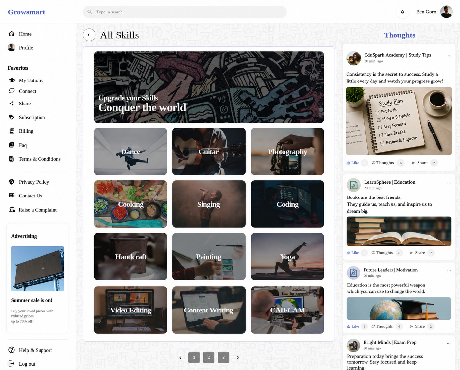Click the Faq question icon
The image size is (460, 370).
click(x=12, y=145)
